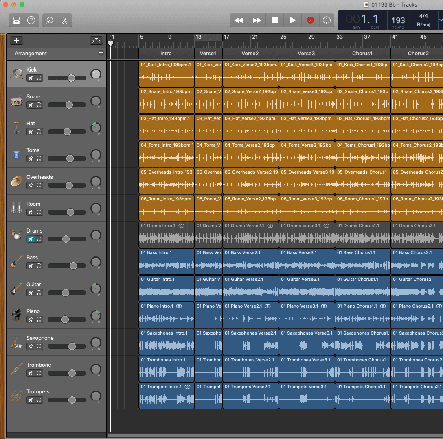The width and height of the screenshot is (443, 439).
Task: Open the Scissors editor button
Action: click(x=65, y=20)
